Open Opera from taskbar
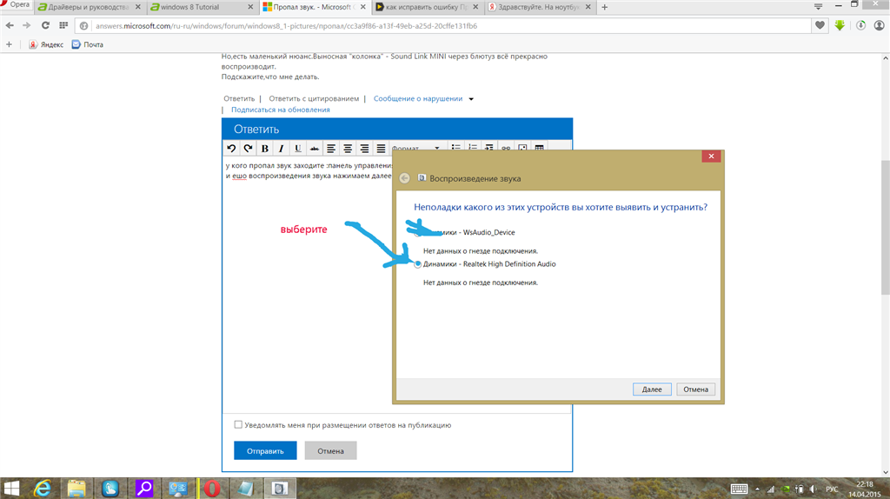The image size is (890, 499). (x=212, y=489)
